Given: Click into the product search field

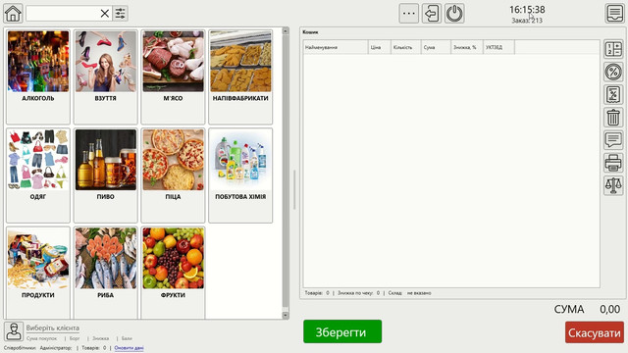Looking at the screenshot, I should tap(63, 14).
